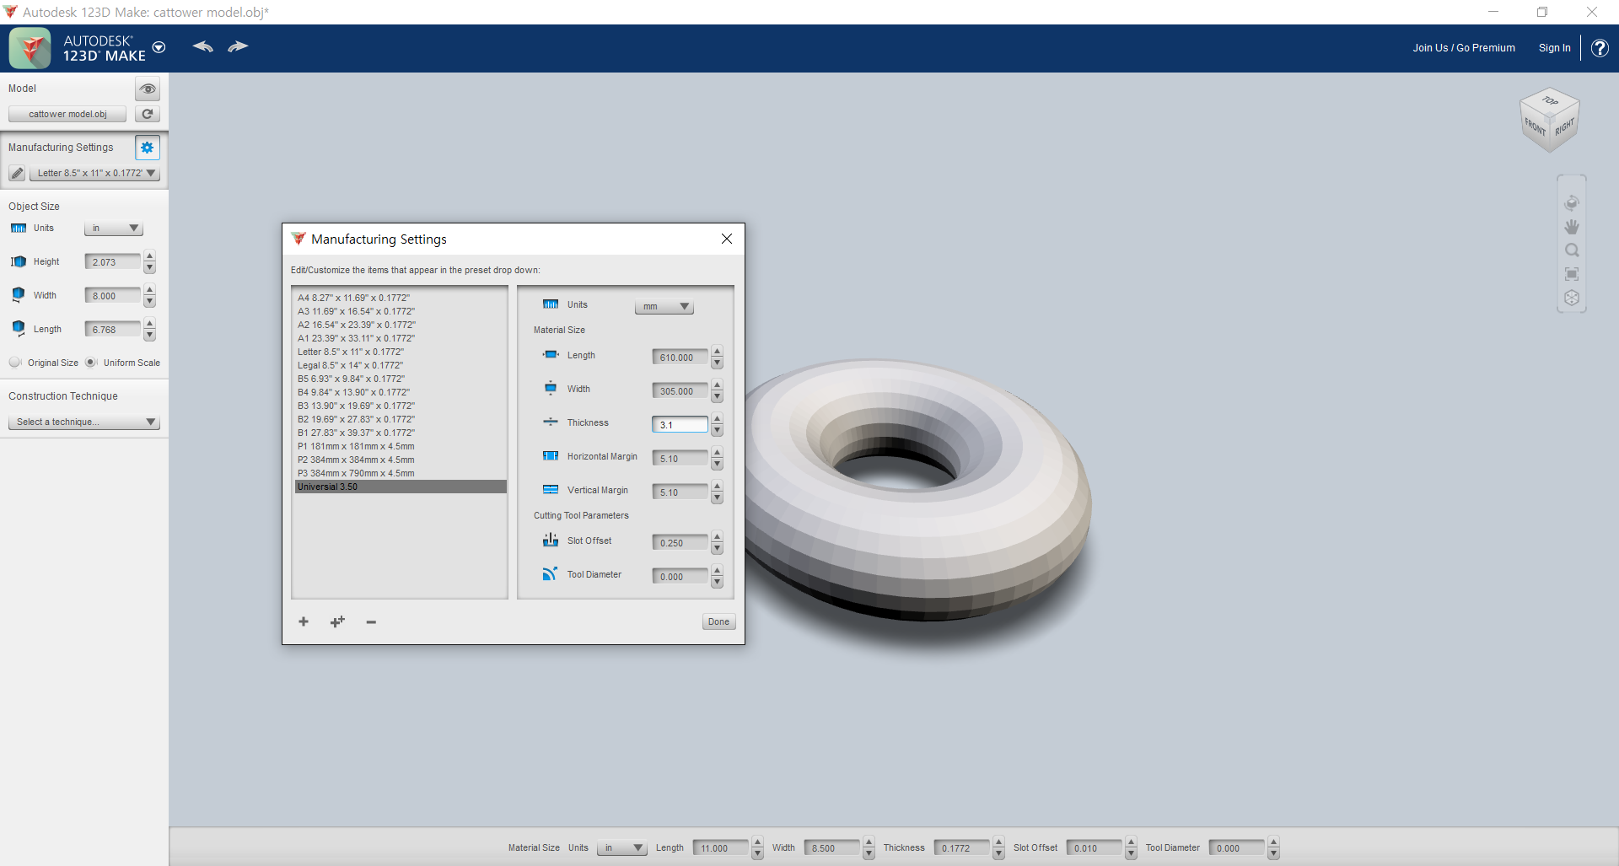Screen dimensions: 1619x866
Task: Click the Horizontal Margin field
Action: tap(680, 459)
